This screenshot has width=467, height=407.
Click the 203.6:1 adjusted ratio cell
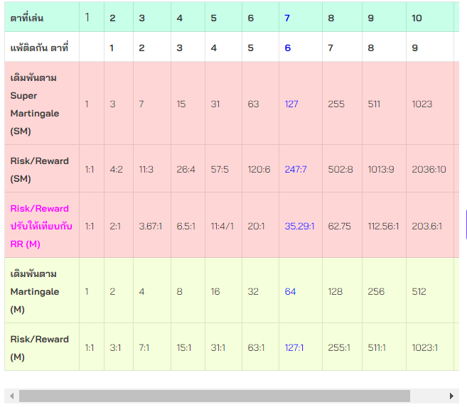coord(426,226)
